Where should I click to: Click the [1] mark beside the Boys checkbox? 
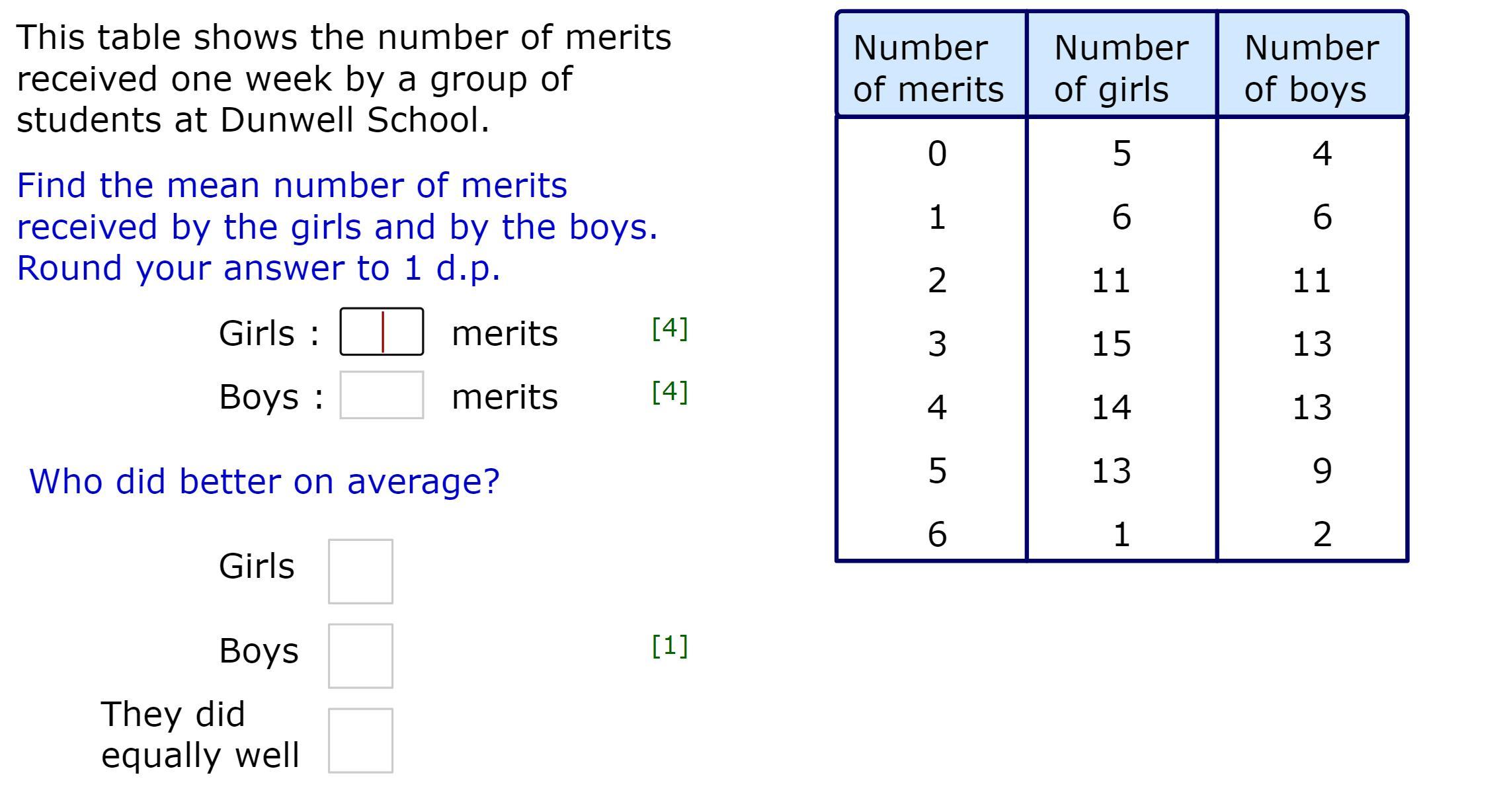(x=670, y=646)
